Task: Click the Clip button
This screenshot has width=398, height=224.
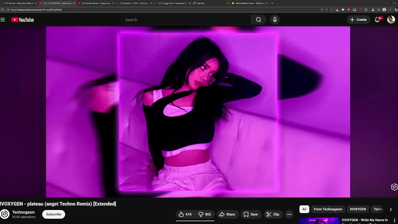Action: (x=273, y=214)
